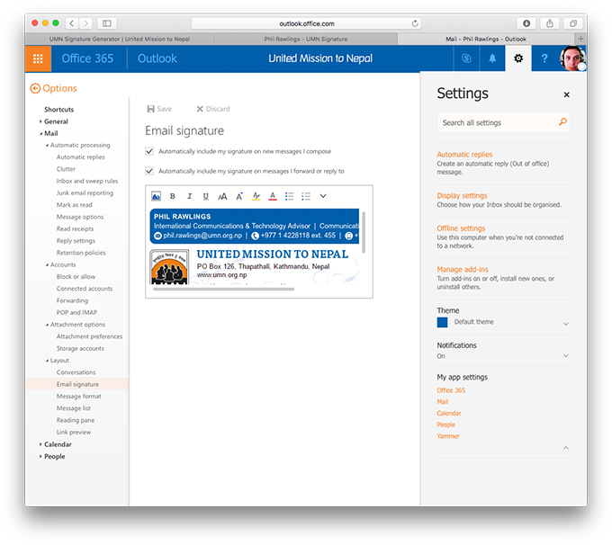Click Safari forward button
This screenshot has height=545, width=612.
tap(85, 23)
